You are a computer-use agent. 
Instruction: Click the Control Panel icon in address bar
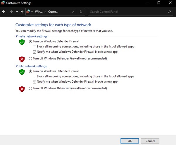pos(28,12)
